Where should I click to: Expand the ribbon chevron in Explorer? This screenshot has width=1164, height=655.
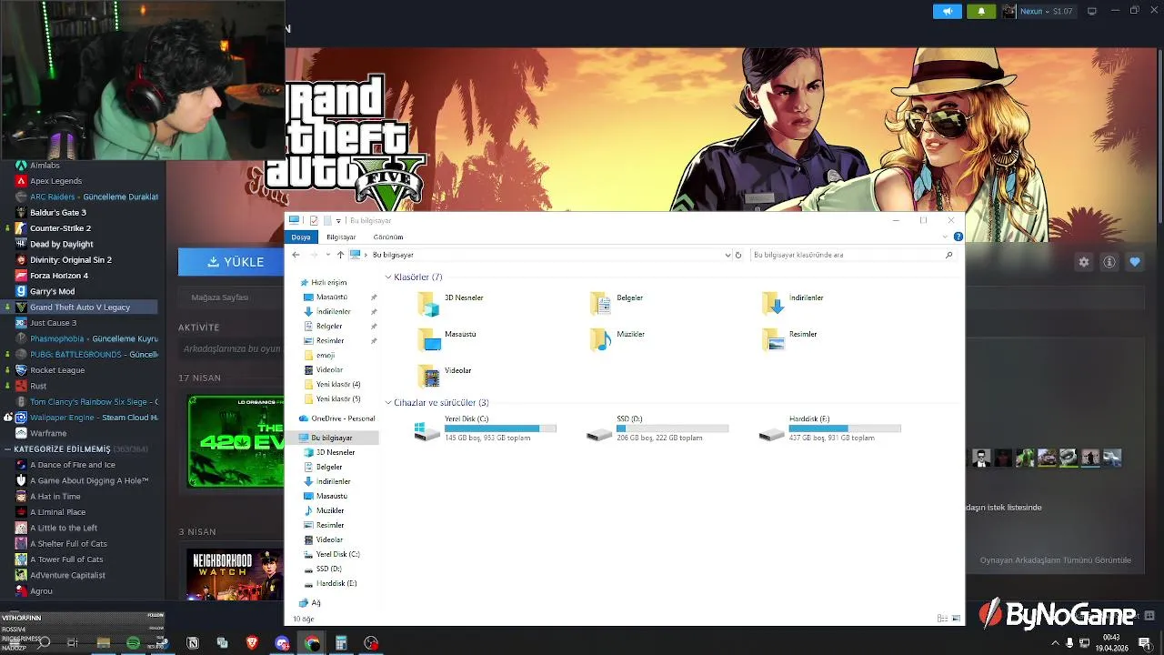click(x=945, y=237)
